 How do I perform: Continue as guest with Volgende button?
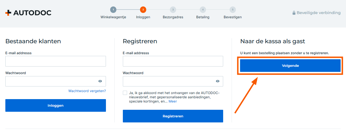(x=290, y=66)
